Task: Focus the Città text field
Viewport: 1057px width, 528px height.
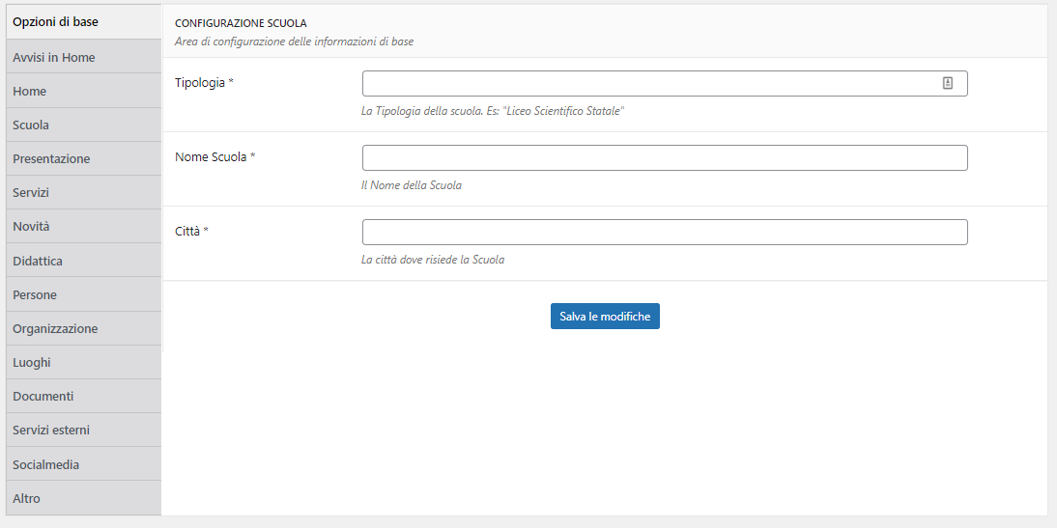Action: click(x=665, y=232)
